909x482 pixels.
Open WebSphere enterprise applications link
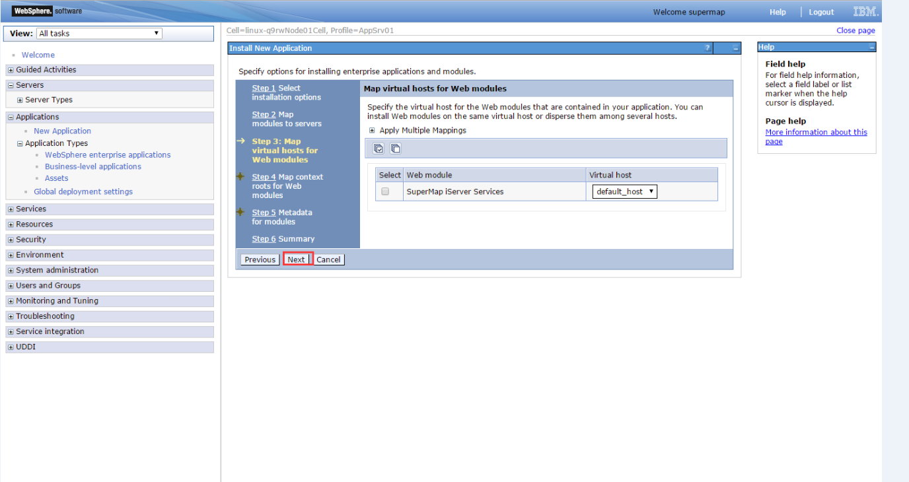tap(108, 155)
